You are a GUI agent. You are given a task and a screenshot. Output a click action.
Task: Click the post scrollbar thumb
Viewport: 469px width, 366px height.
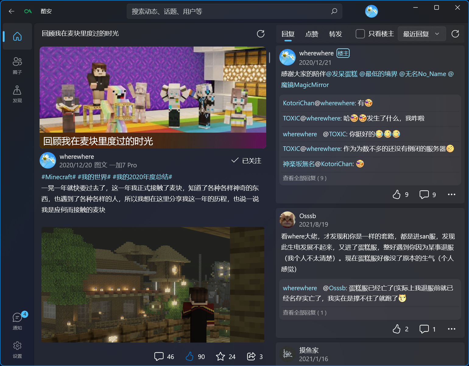(x=270, y=58)
